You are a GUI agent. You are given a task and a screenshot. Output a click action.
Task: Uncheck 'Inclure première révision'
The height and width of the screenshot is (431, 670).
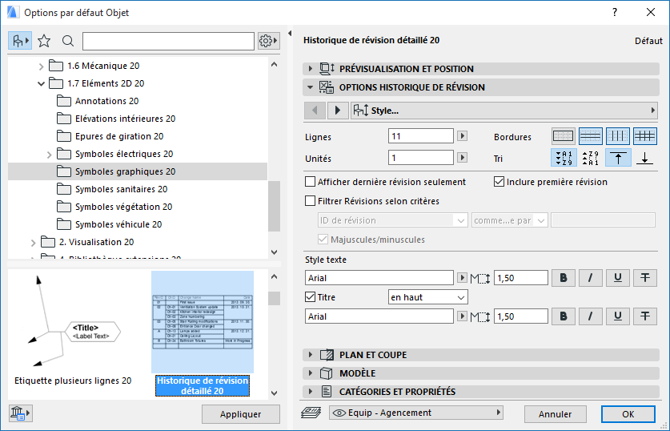click(x=500, y=182)
